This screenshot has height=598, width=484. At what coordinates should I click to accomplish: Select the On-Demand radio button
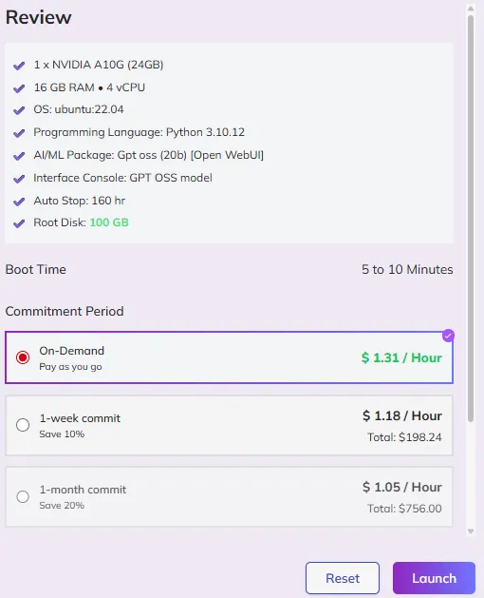click(23, 357)
